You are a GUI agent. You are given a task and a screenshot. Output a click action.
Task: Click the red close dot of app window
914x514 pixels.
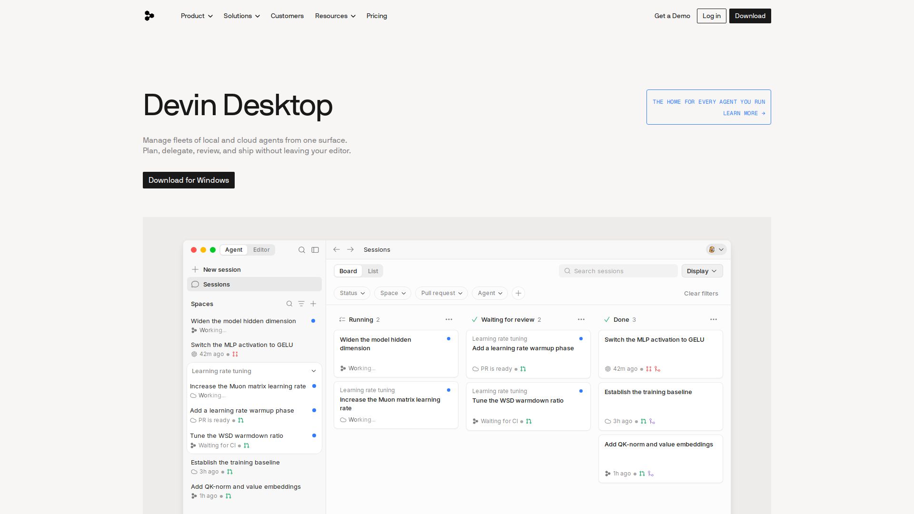click(194, 250)
